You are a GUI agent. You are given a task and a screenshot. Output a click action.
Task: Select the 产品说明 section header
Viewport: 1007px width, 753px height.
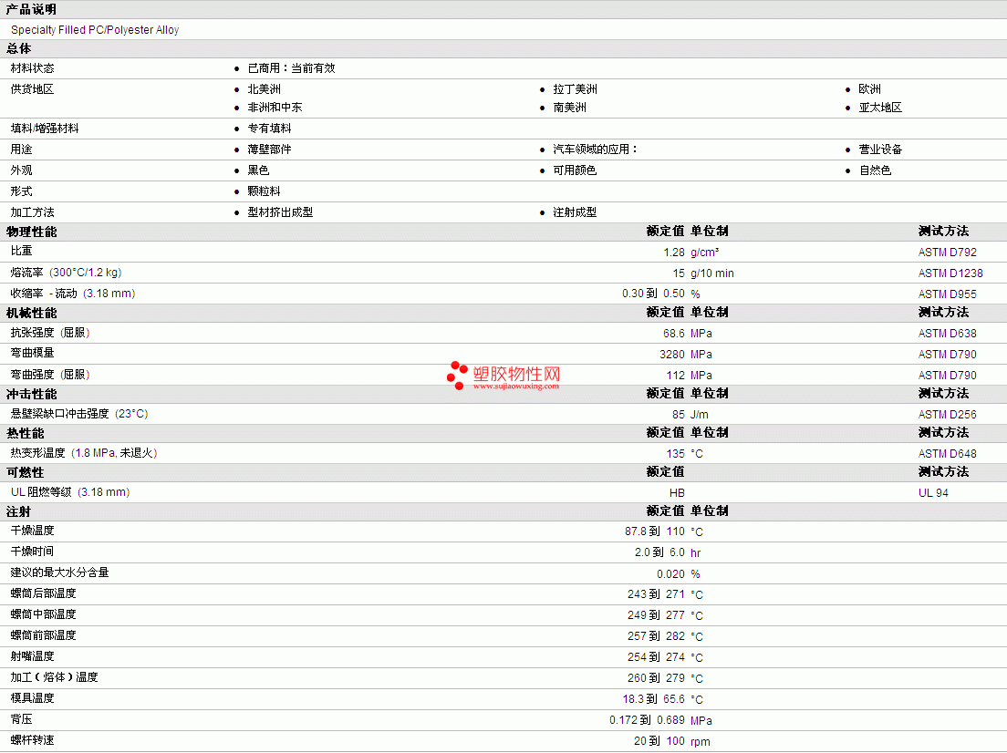[31, 9]
